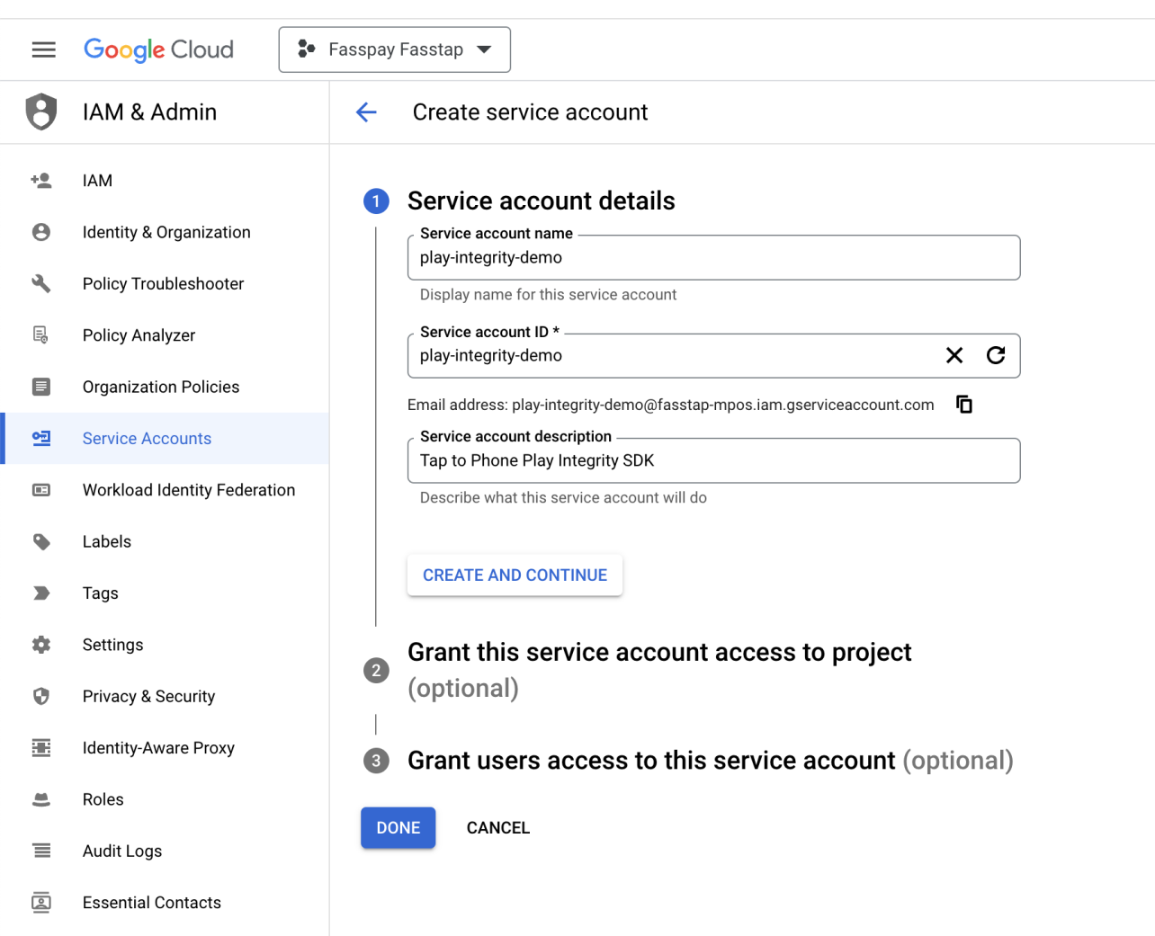Click the Settings gear icon
The height and width of the screenshot is (936, 1155).
tap(41, 645)
